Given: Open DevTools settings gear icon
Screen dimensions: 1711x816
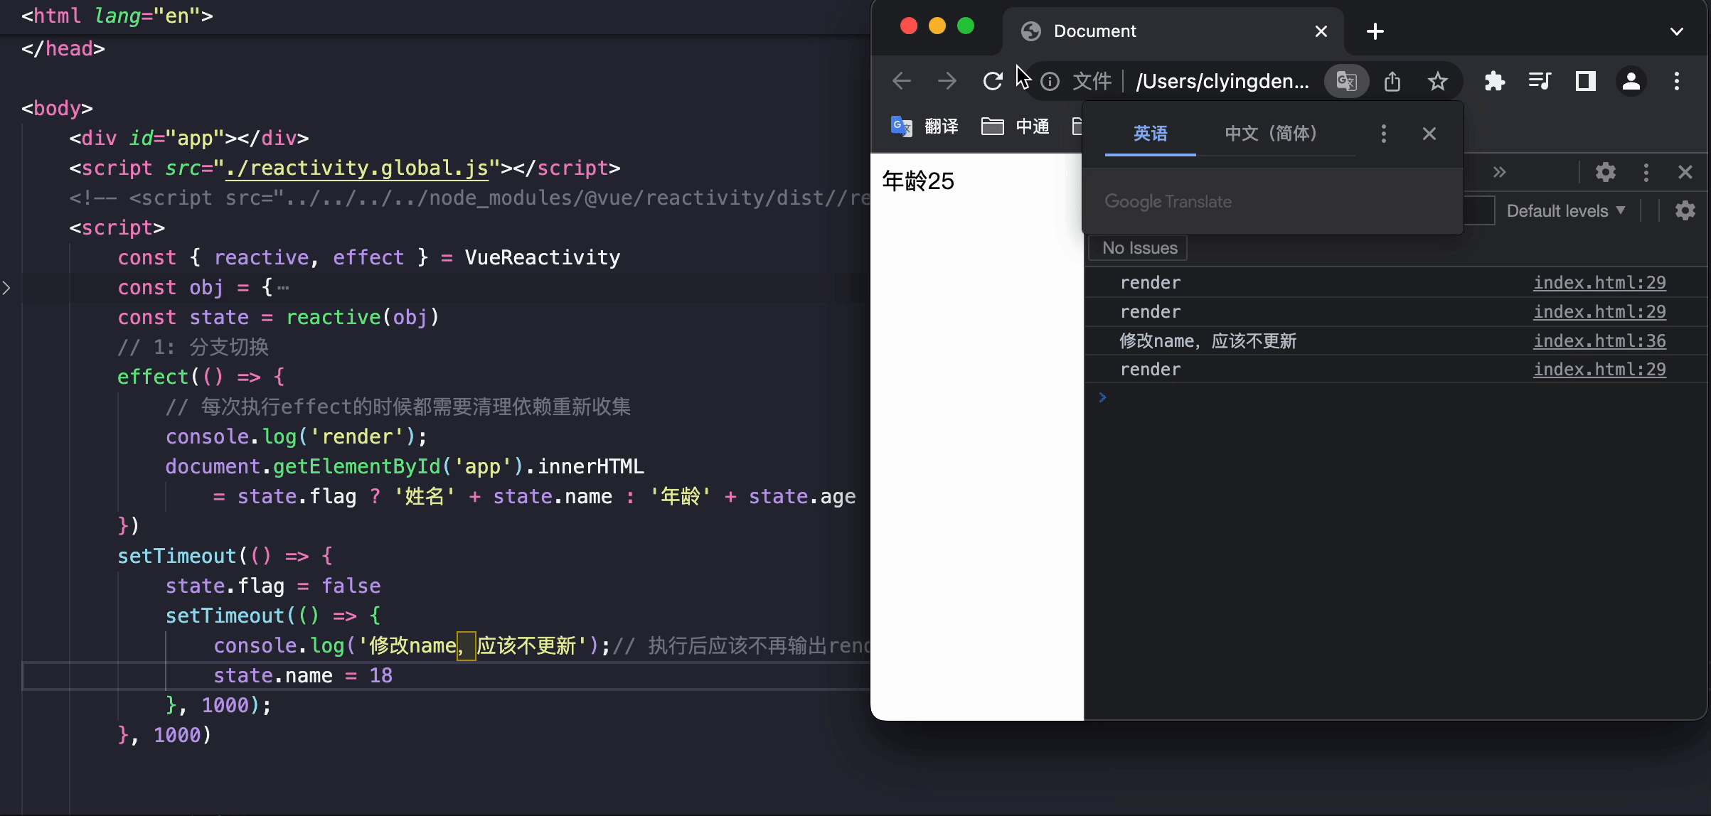Looking at the screenshot, I should (1605, 172).
